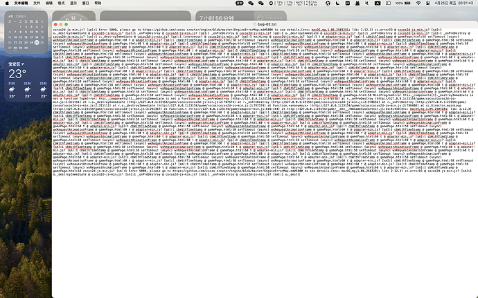The height and width of the screenshot is (298, 478).
Task: Click the word 'MiniProgramError' in the document
Action: [x=387, y=95]
